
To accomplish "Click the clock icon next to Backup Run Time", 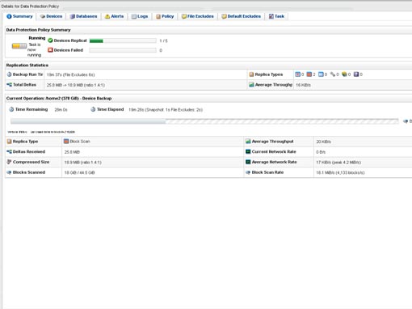I will (x=9, y=74).
